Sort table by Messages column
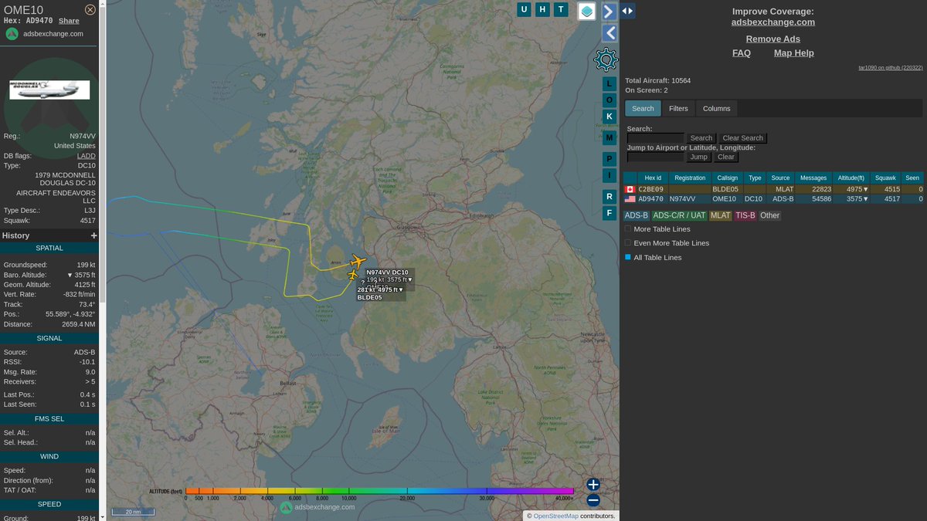This screenshot has width=927, height=521. (813, 178)
